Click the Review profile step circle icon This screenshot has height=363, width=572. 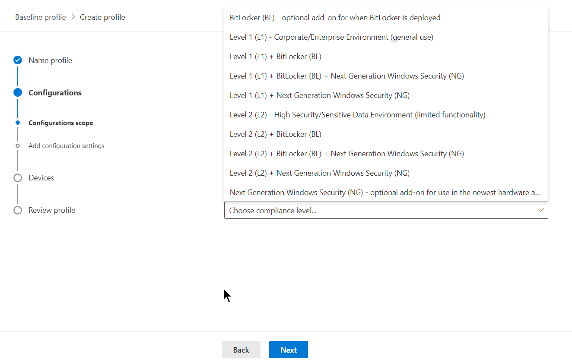pyautogui.click(x=18, y=210)
